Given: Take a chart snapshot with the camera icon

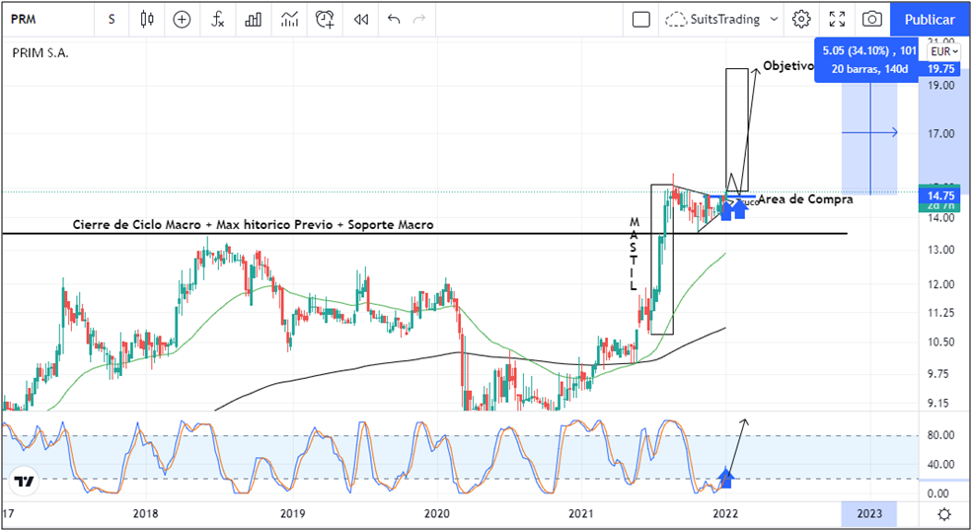Looking at the screenshot, I should (x=871, y=19).
